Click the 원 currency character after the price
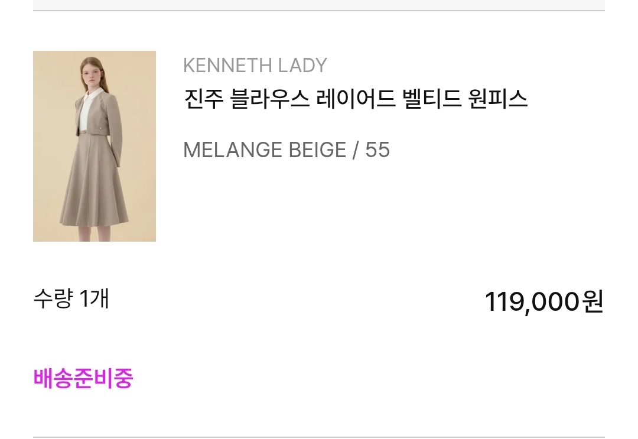Image resolution: width=638 pixels, height=439 pixels. click(593, 302)
